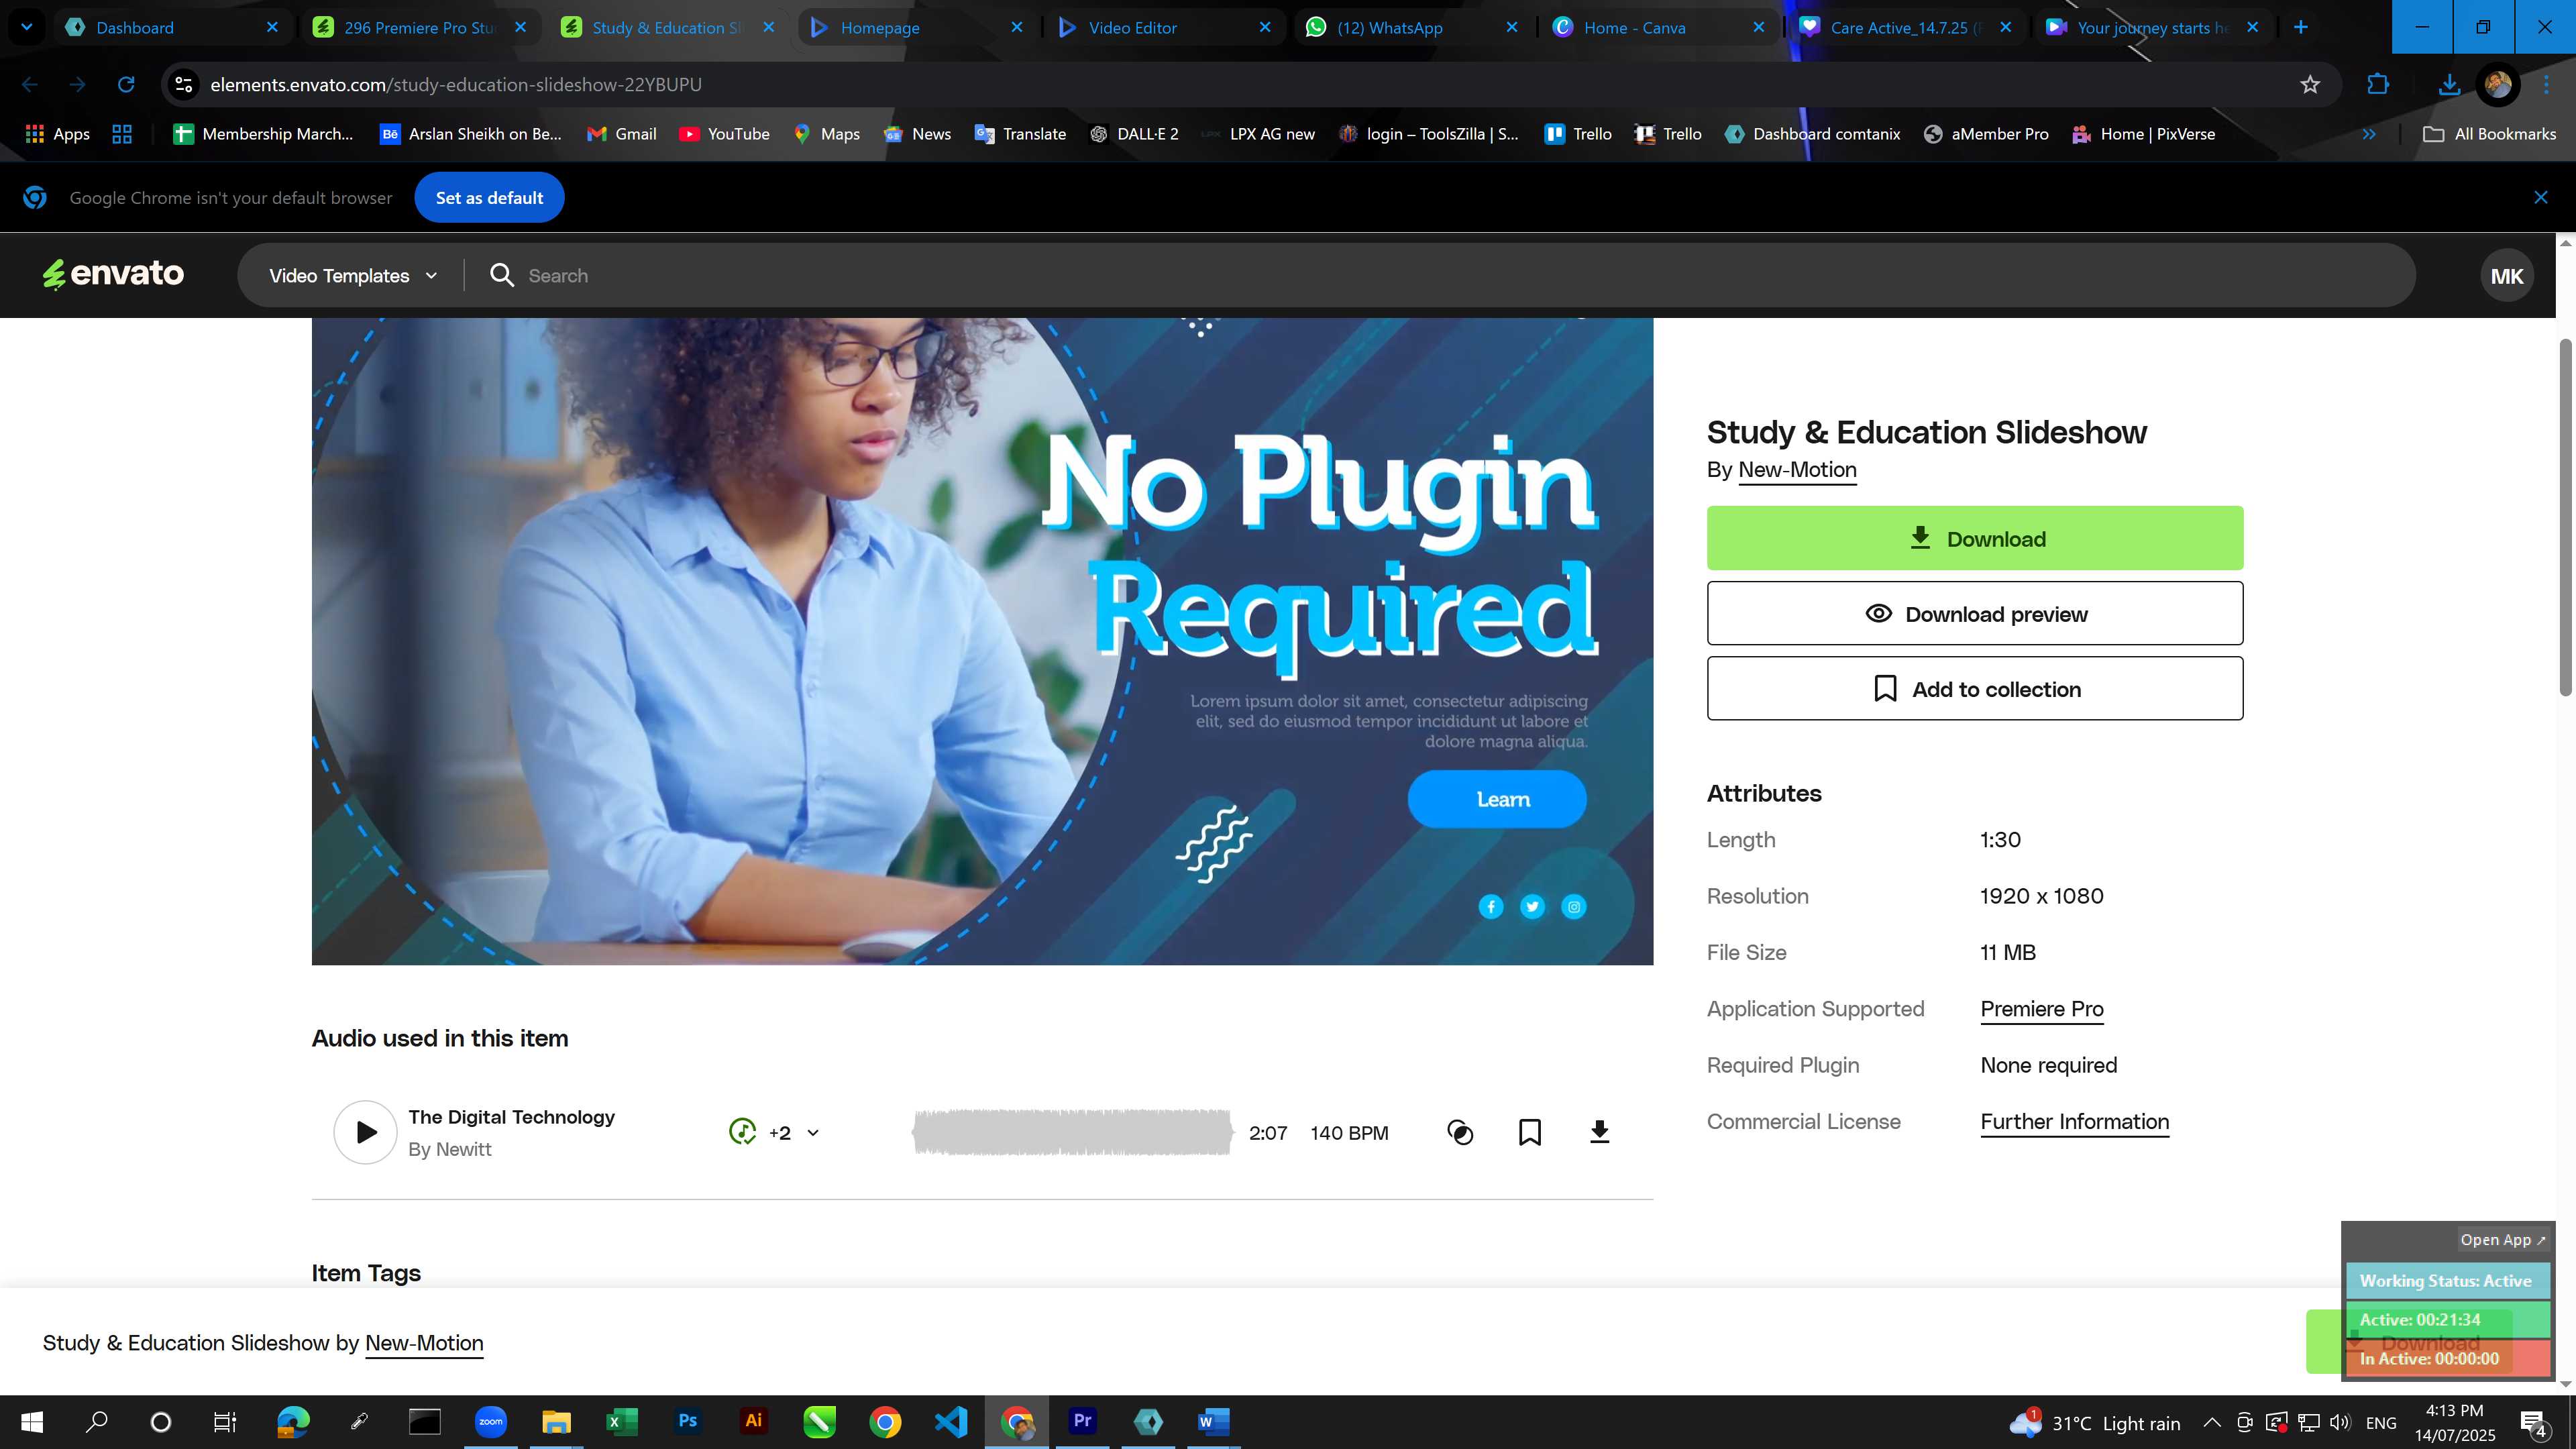Open the volume control in system tray
The width and height of the screenshot is (2576, 1449).
click(x=2340, y=1422)
